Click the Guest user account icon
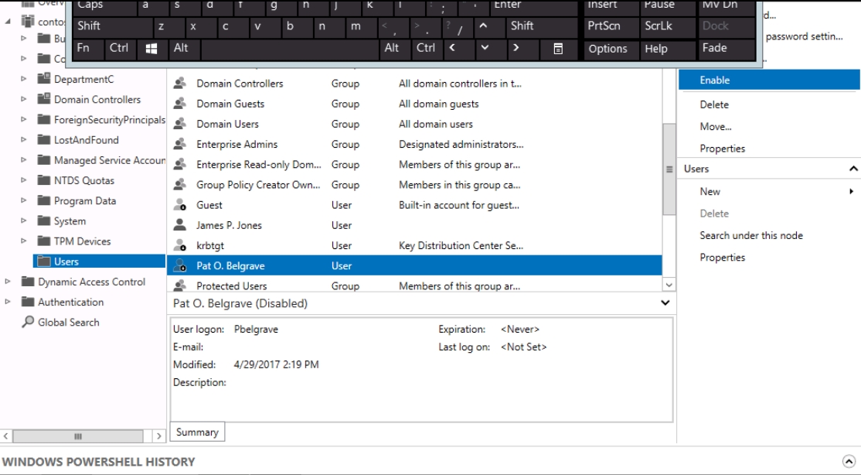This screenshot has height=475, width=861. click(x=179, y=205)
